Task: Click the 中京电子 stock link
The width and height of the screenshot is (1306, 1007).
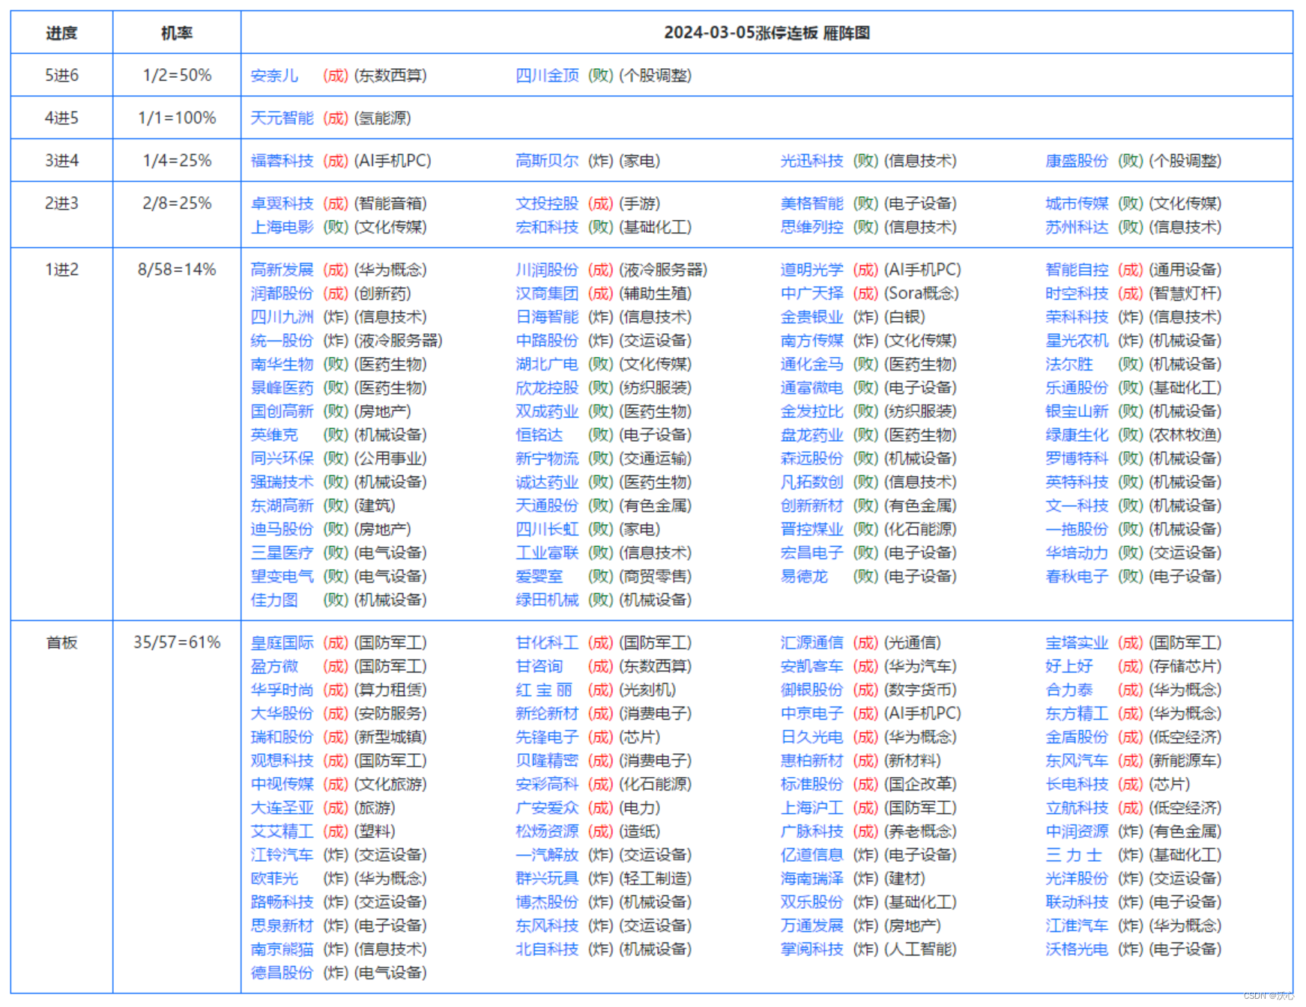Action: click(x=811, y=714)
